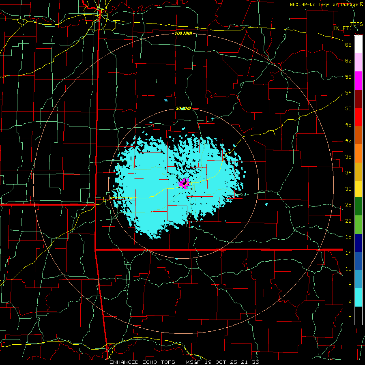This screenshot has height=365, width=365.
Task: Click the cyan 10 kft legend swatch
Action: coord(358,297)
